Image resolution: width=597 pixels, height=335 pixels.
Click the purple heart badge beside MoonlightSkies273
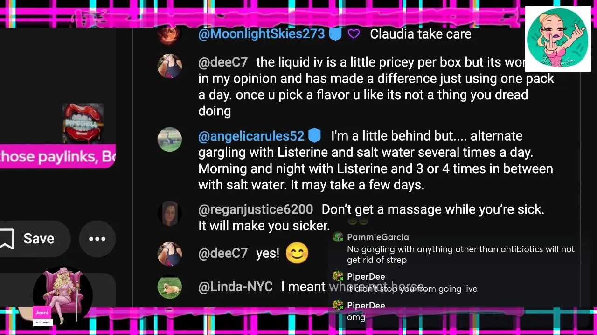[354, 34]
